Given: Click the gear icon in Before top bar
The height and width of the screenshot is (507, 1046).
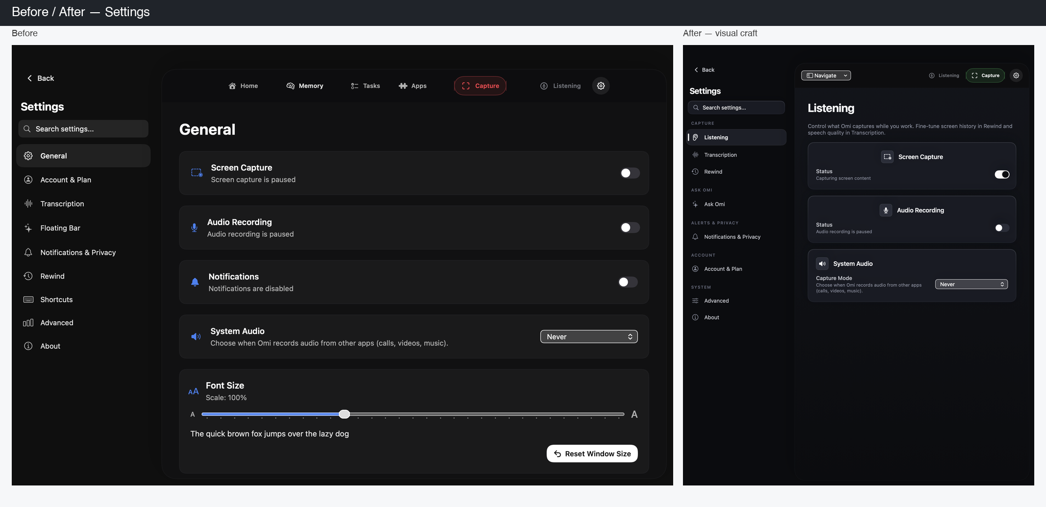Looking at the screenshot, I should click(x=601, y=86).
